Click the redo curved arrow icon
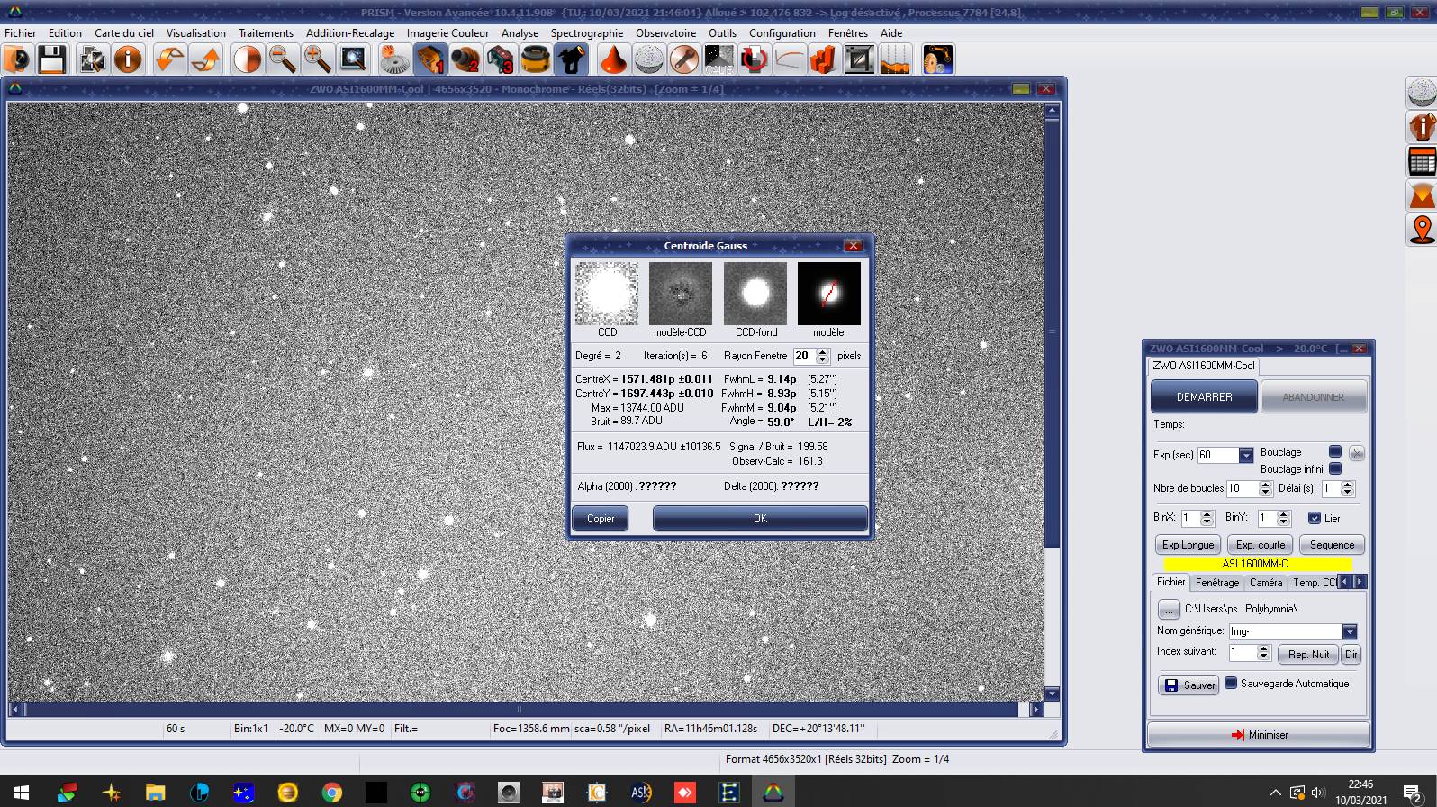1437x807 pixels. point(206,59)
